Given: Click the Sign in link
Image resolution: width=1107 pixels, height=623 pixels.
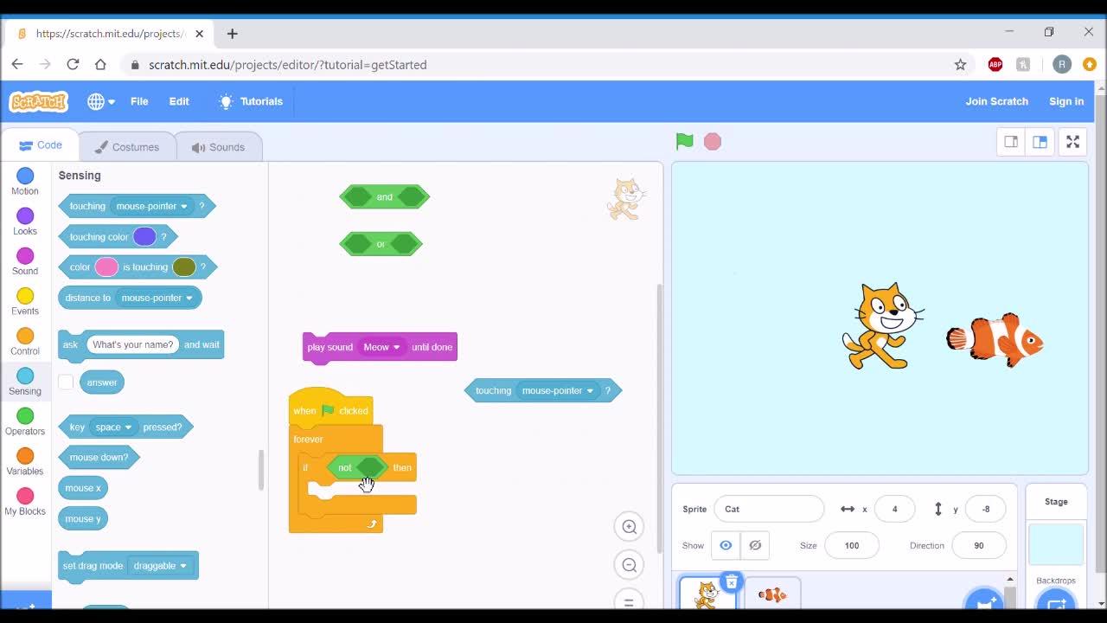Looking at the screenshot, I should [x=1066, y=101].
